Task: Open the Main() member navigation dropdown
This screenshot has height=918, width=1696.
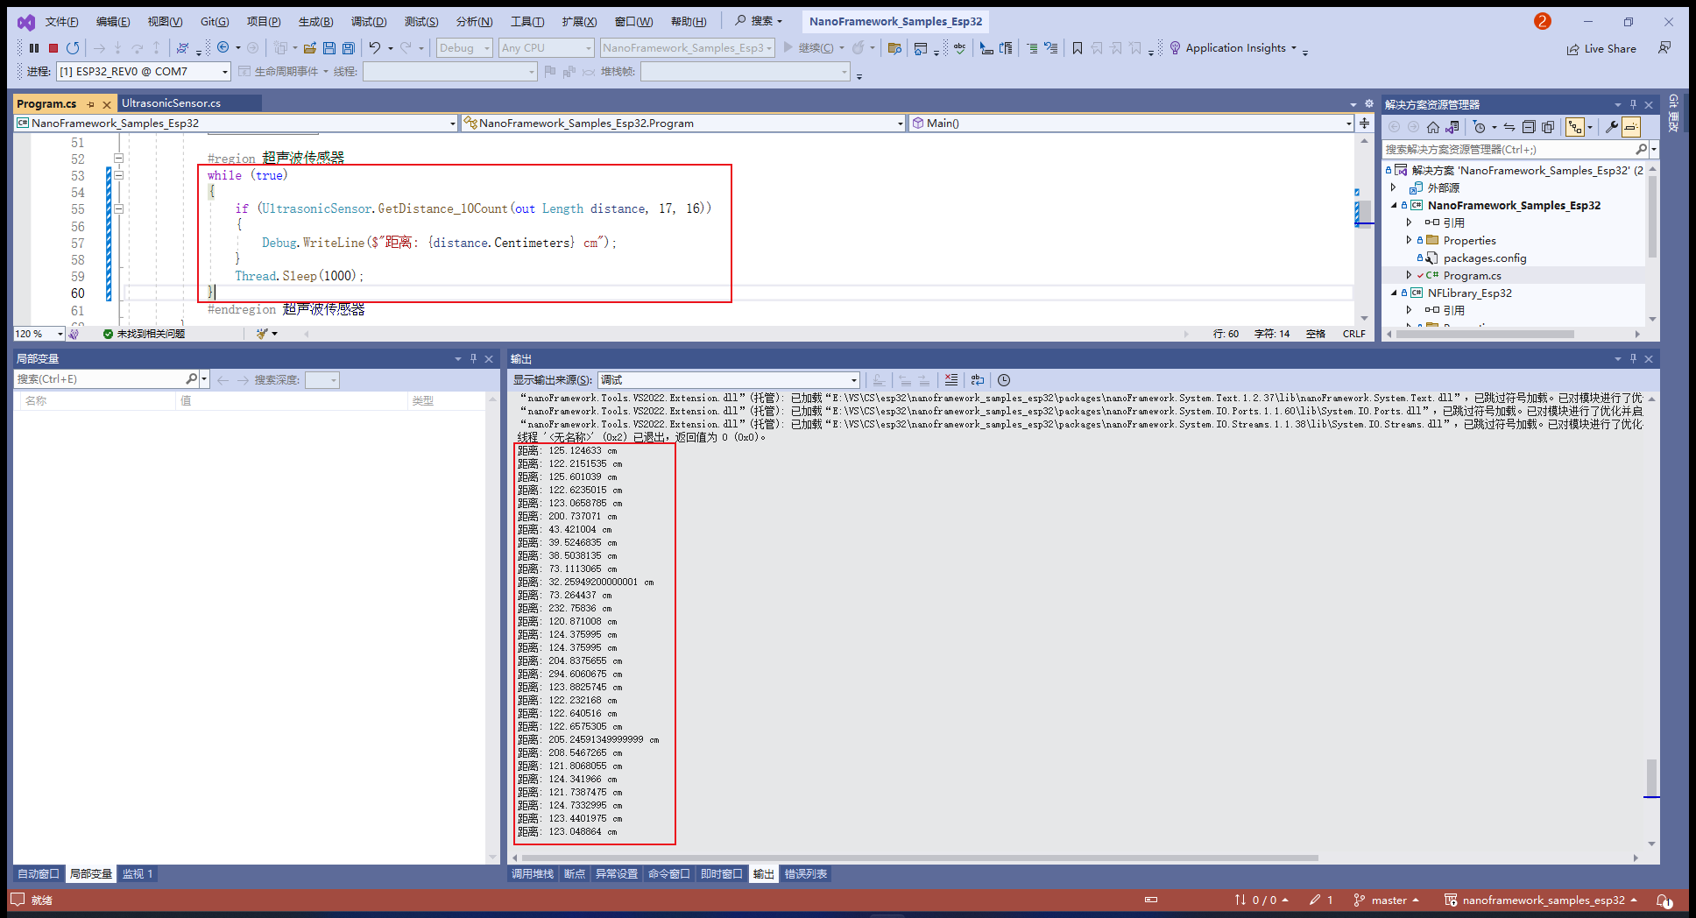Action: click(x=1131, y=124)
